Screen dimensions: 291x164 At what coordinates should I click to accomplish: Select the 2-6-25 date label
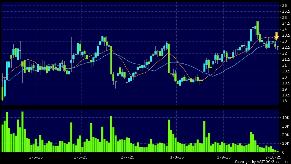pyautogui.click(x=80, y=156)
